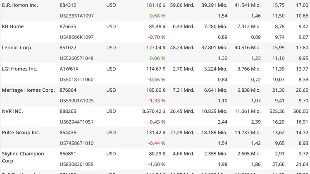Click Pulte Group Inc. company link
Image resolution: width=310 pixels, height=174 pixels.
point(21,133)
